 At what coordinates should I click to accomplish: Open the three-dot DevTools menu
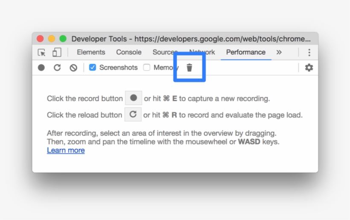309,52
